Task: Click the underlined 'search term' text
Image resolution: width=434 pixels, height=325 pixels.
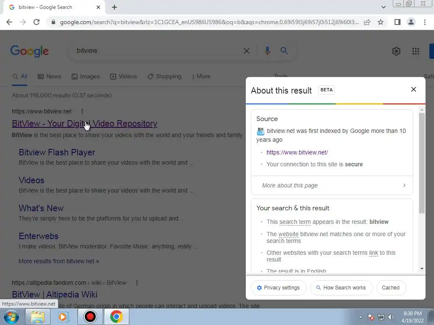Action: 295,222
